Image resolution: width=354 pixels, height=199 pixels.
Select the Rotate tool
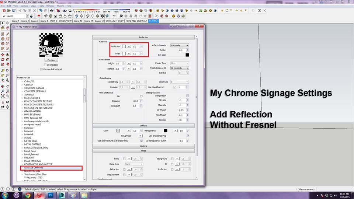click(3, 60)
